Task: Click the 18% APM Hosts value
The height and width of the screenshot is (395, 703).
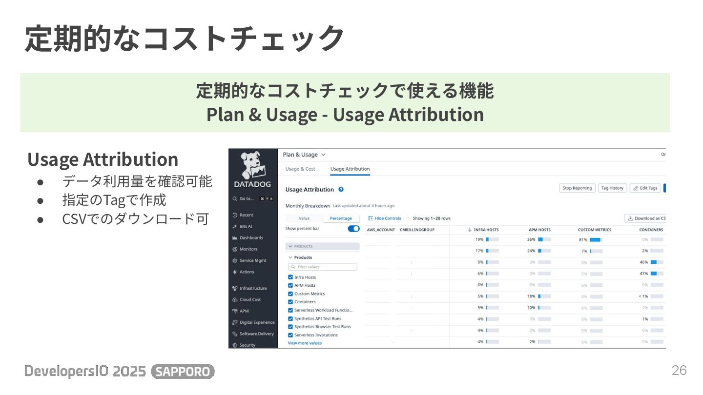Action: [x=531, y=296]
